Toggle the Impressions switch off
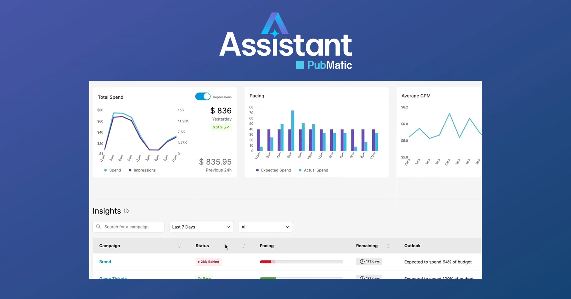Image resolution: width=571 pixels, height=299 pixels. tap(203, 96)
